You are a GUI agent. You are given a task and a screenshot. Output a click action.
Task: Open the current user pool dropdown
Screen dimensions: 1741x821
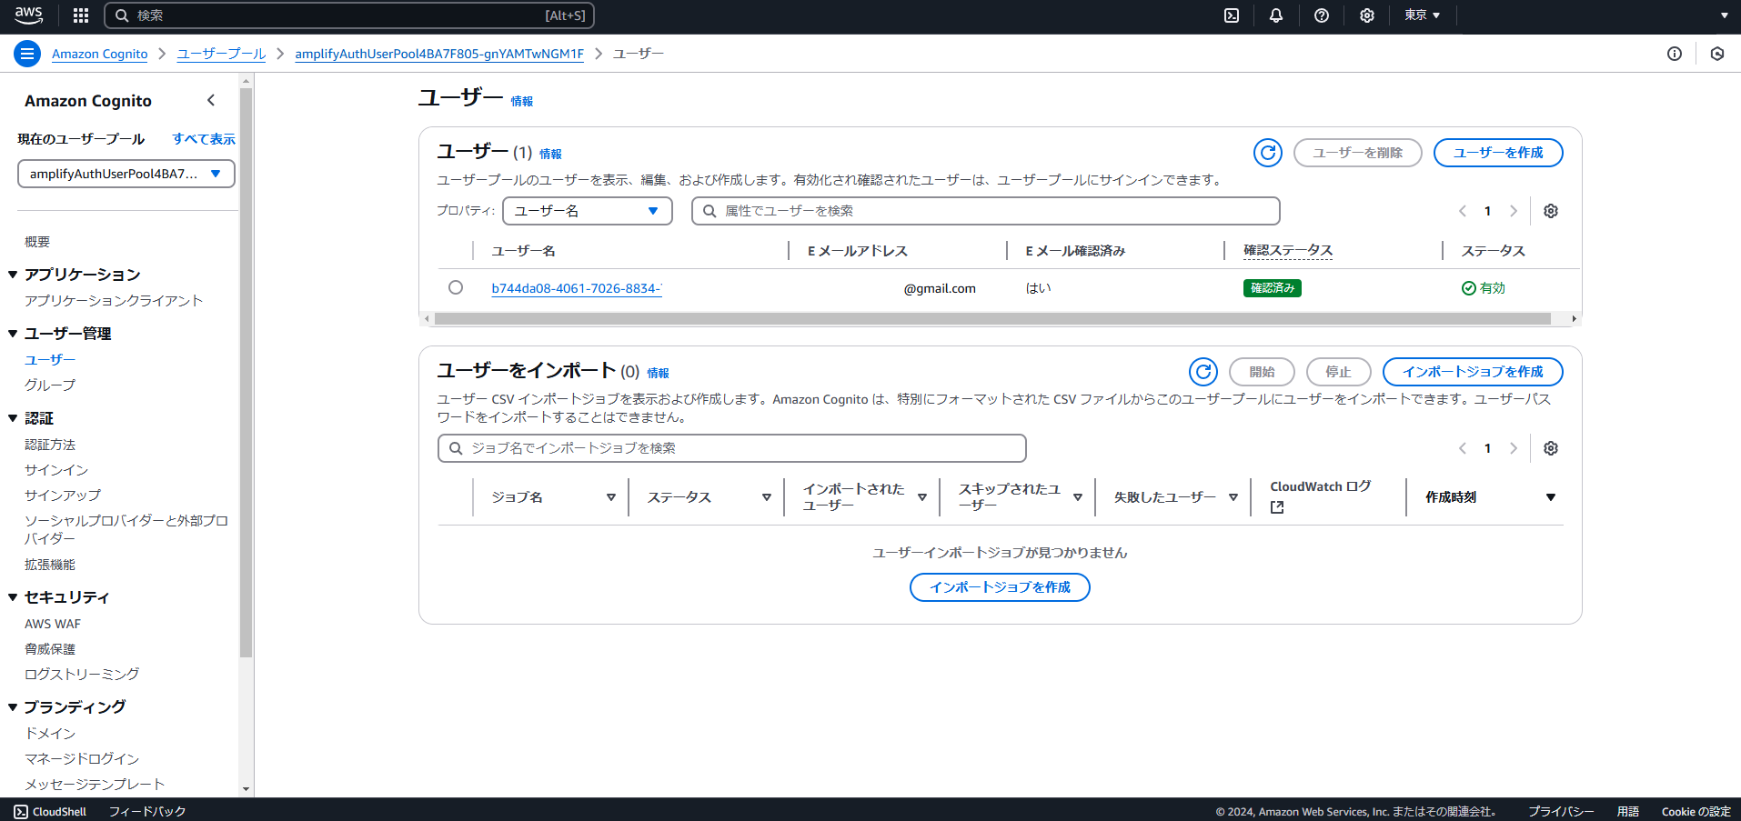pyautogui.click(x=126, y=174)
